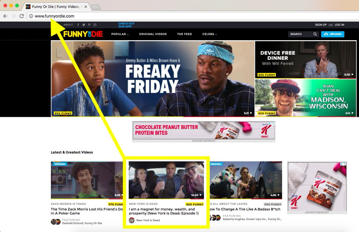The image size is (359, 232).
Task: Click the ORIGINAL ribbon on Zack Morris thumbnail
Action: tap(60, 164)
